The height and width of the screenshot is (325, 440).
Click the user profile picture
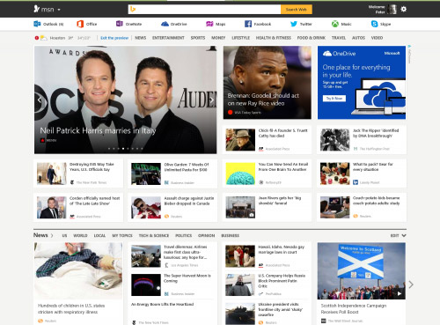tap(392, 9)
